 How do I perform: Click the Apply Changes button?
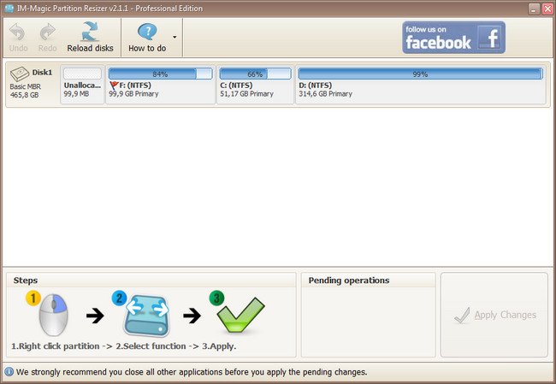coord(494,315)
